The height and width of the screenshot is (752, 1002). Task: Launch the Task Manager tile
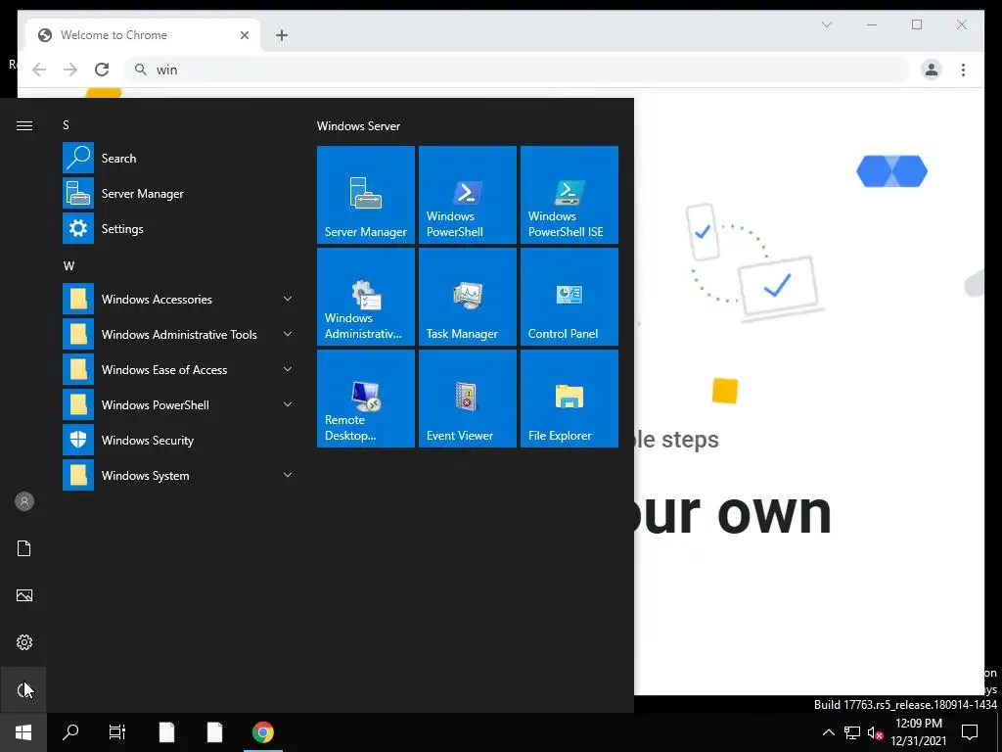point(467,296)
